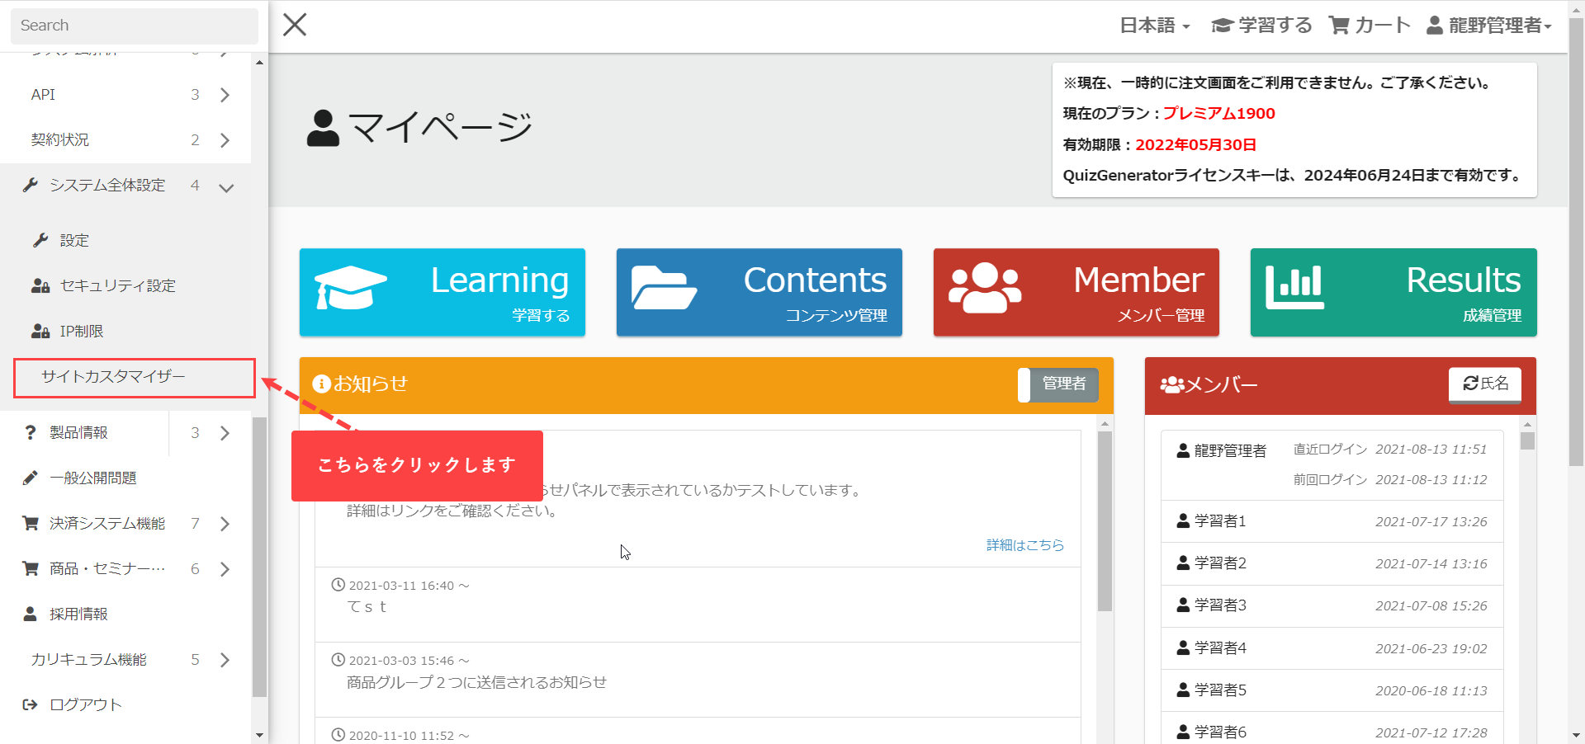The height and width of the screenshot is (744, 1585).
Task: Click 学習する in the top navigation
Action: (1261, 26)
